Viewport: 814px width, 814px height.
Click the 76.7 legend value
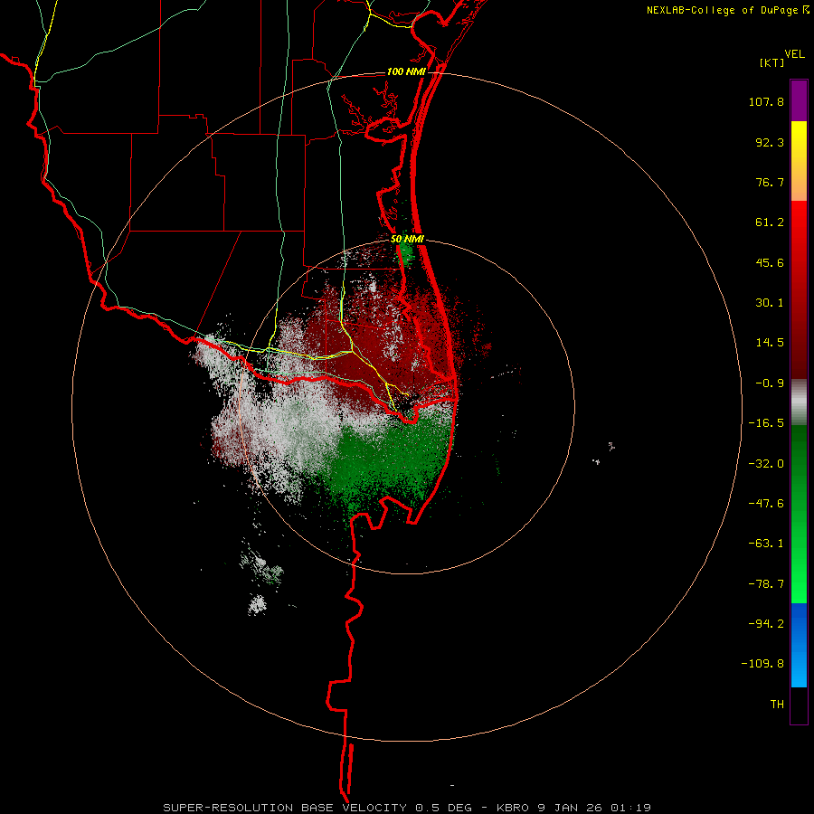(770, 182)
